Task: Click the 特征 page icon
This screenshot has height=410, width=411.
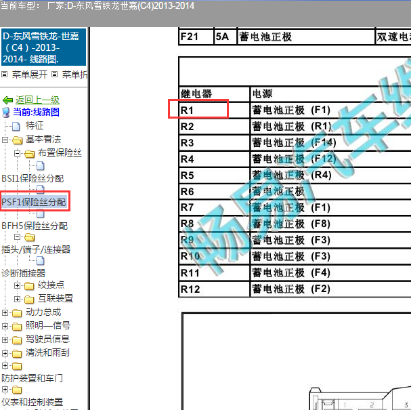Action: [16, 126]
